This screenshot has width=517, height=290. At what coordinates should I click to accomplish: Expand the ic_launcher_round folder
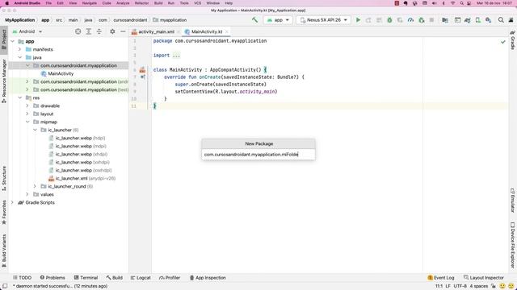[35, 186]
